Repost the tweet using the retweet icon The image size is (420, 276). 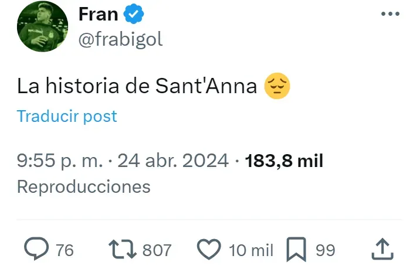tap(124, 250)
